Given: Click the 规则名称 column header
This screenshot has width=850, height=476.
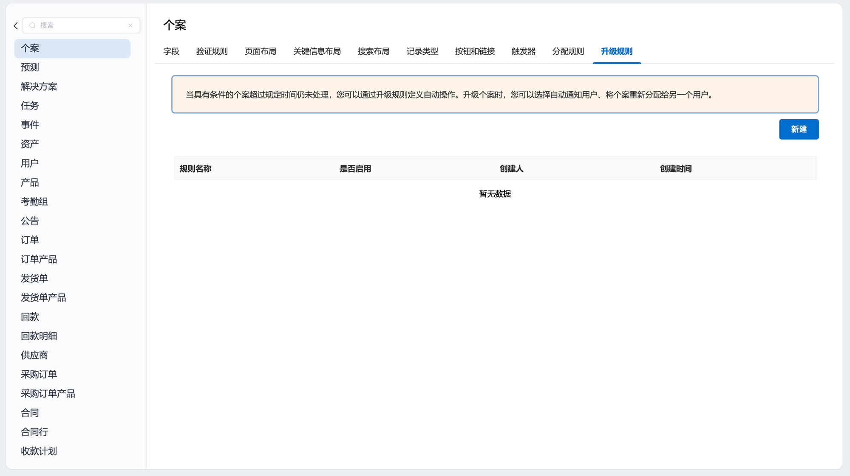Looking at the screenshot, I should (x=195, y=168).
